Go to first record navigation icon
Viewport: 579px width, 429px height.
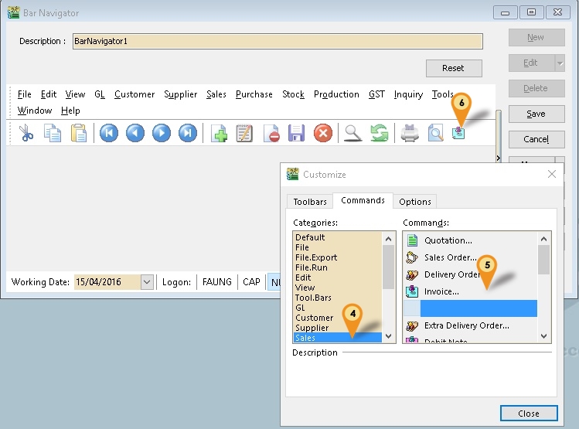point(109,133)
